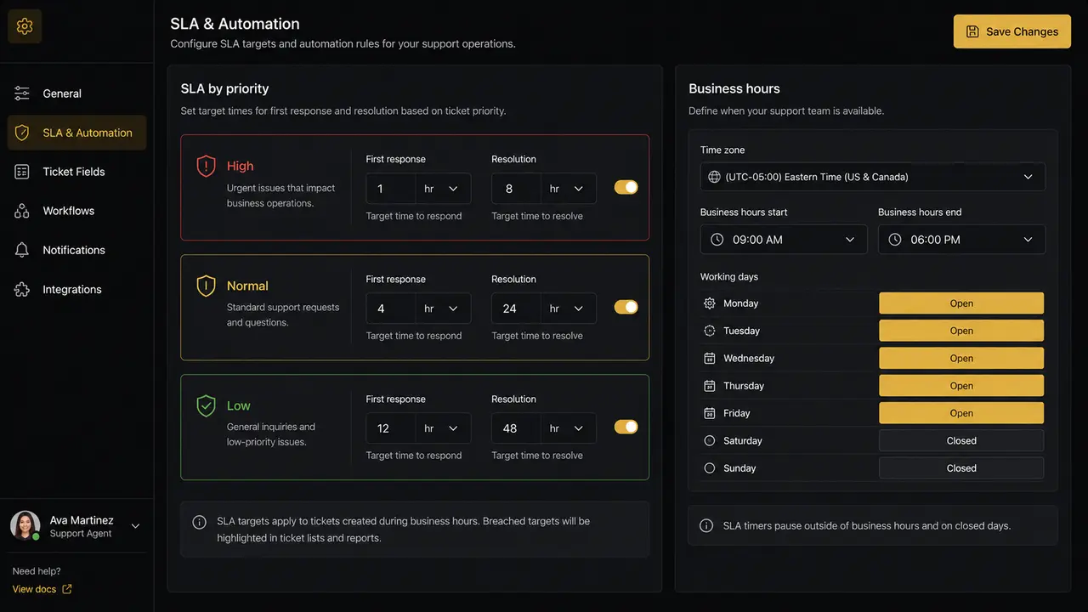Click the Workflows nodes icon

point(22,211)
